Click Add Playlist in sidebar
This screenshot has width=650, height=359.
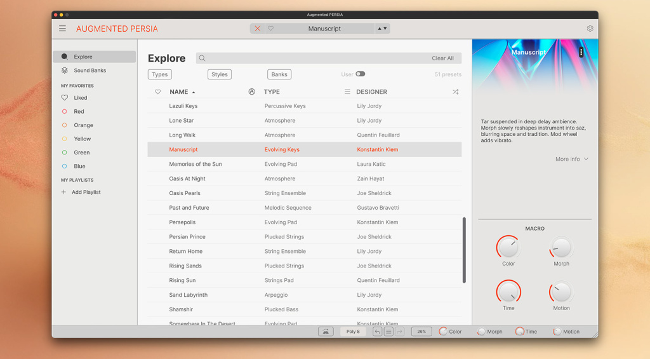pyautogui.click(x=86, y=192)
